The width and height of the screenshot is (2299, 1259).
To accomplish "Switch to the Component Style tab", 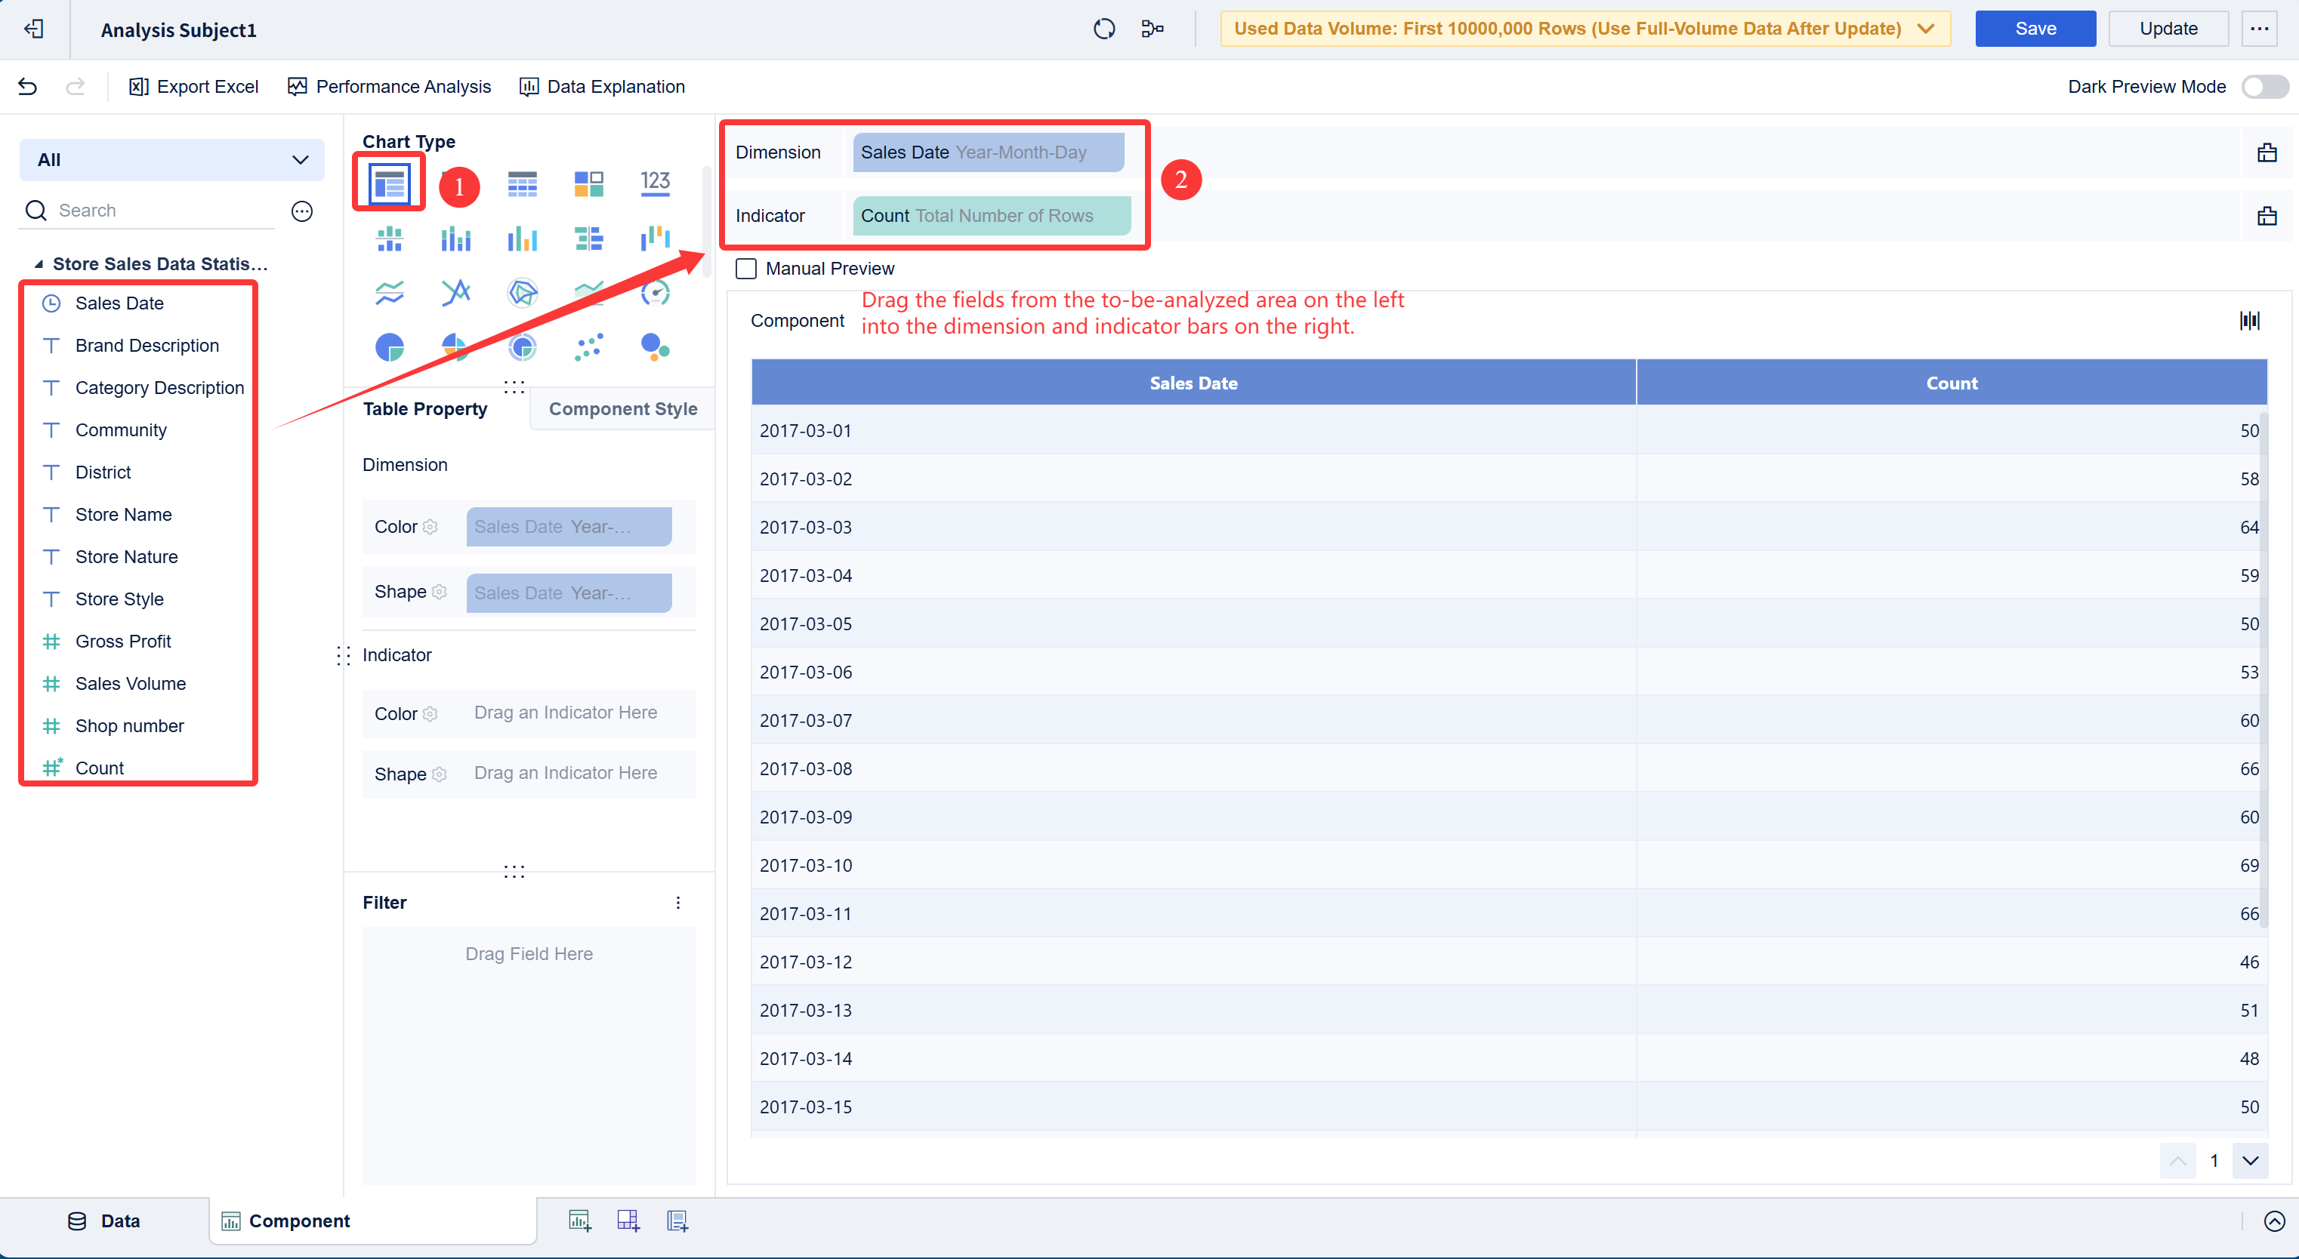I will click(x=622, y=409).
